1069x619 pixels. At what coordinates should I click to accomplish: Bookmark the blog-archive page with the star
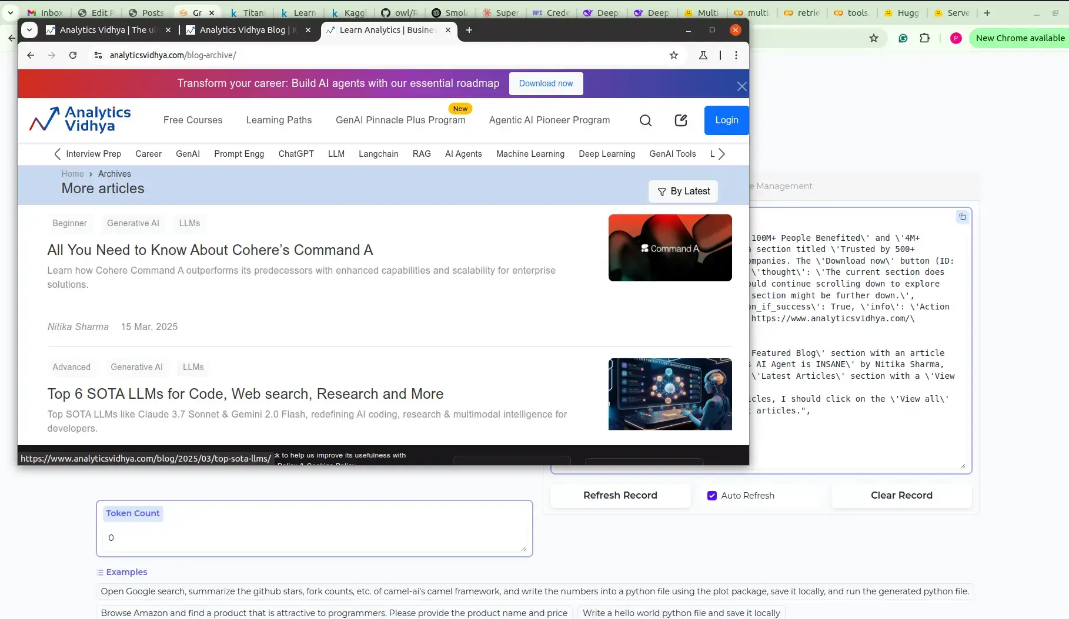674,55
